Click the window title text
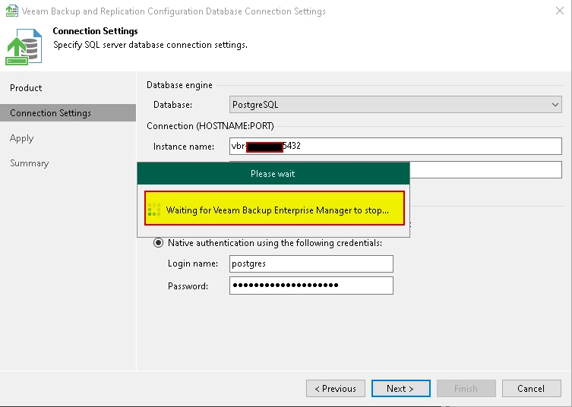Viewport: 572px width, 407px height. point(174,11)
